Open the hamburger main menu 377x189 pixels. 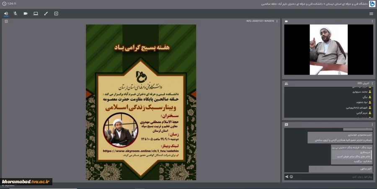coord(371,14)
